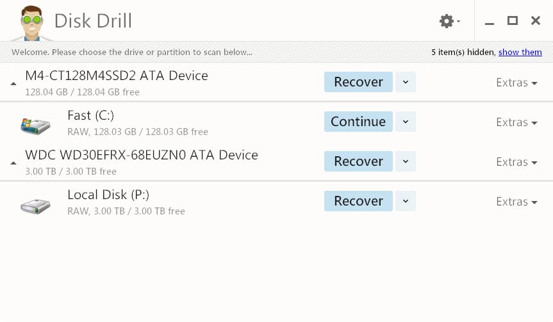Screen dimensions: 553x322
Task: Open the Extras menu for Local Disk (P:)
Action: tap(516, 202)
